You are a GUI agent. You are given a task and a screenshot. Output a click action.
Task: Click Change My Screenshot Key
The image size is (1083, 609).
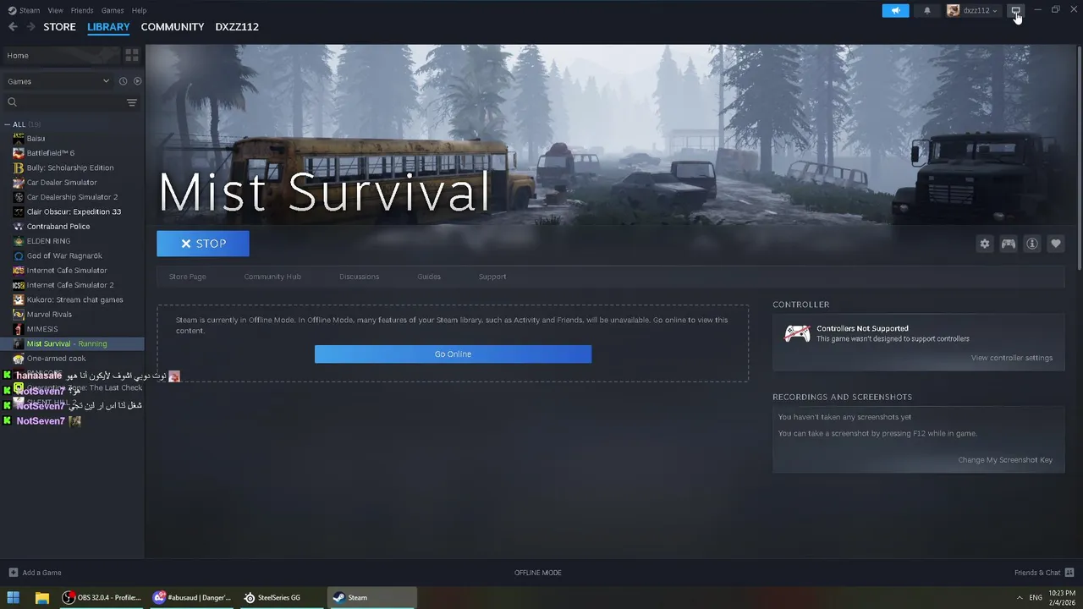click(1005, 460)
